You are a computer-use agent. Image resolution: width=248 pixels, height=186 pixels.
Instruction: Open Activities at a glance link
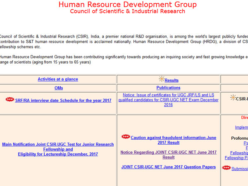click(58, 79)
